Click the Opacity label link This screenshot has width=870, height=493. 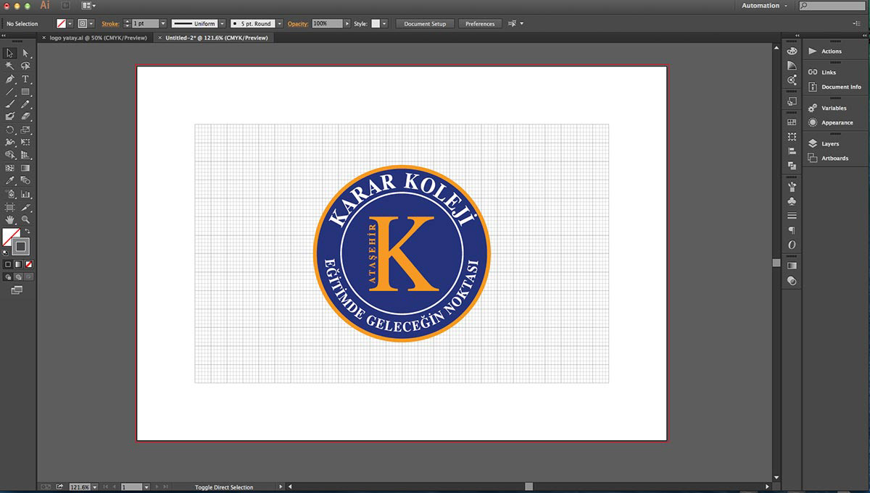point(298,24)
